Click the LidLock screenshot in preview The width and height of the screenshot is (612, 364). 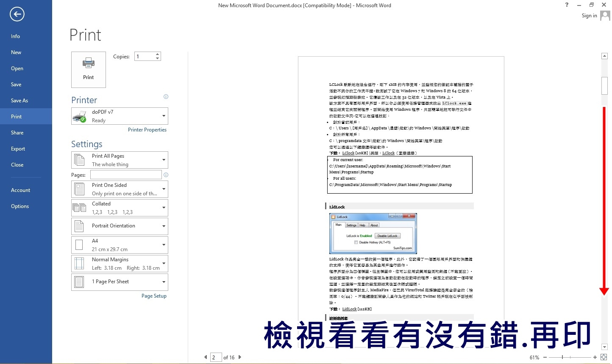[373, 233]
